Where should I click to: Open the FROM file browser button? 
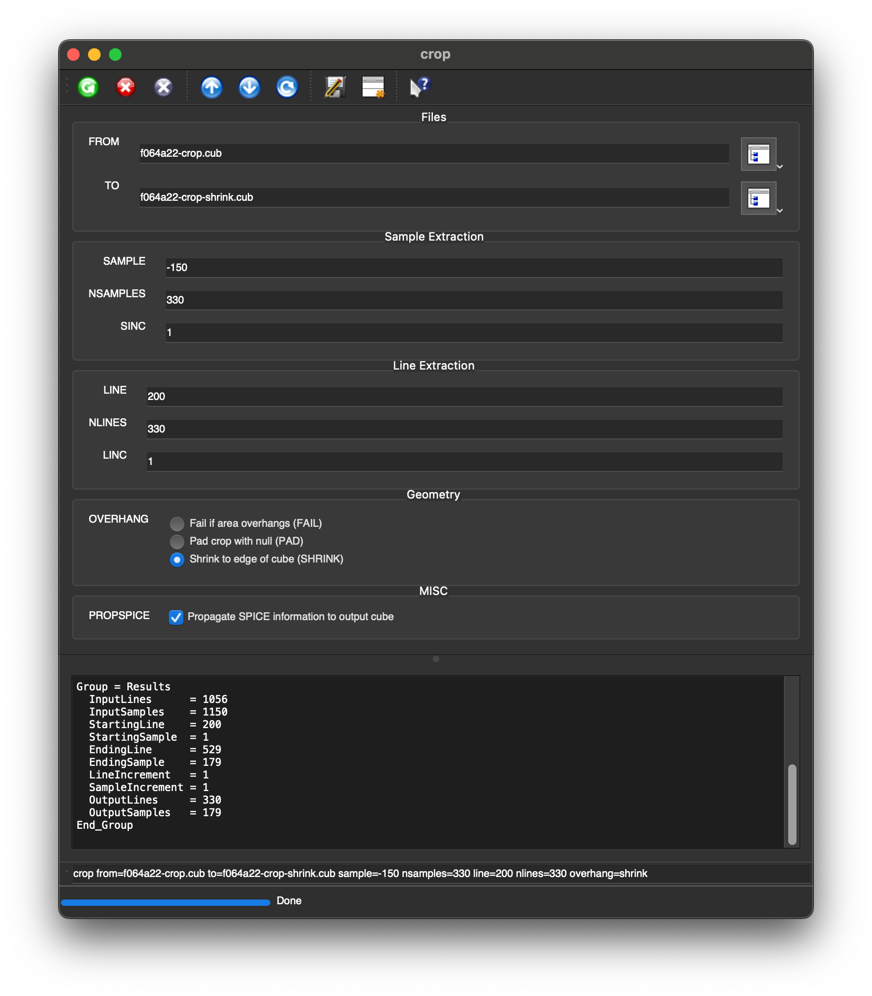click(x=758, y=155)
